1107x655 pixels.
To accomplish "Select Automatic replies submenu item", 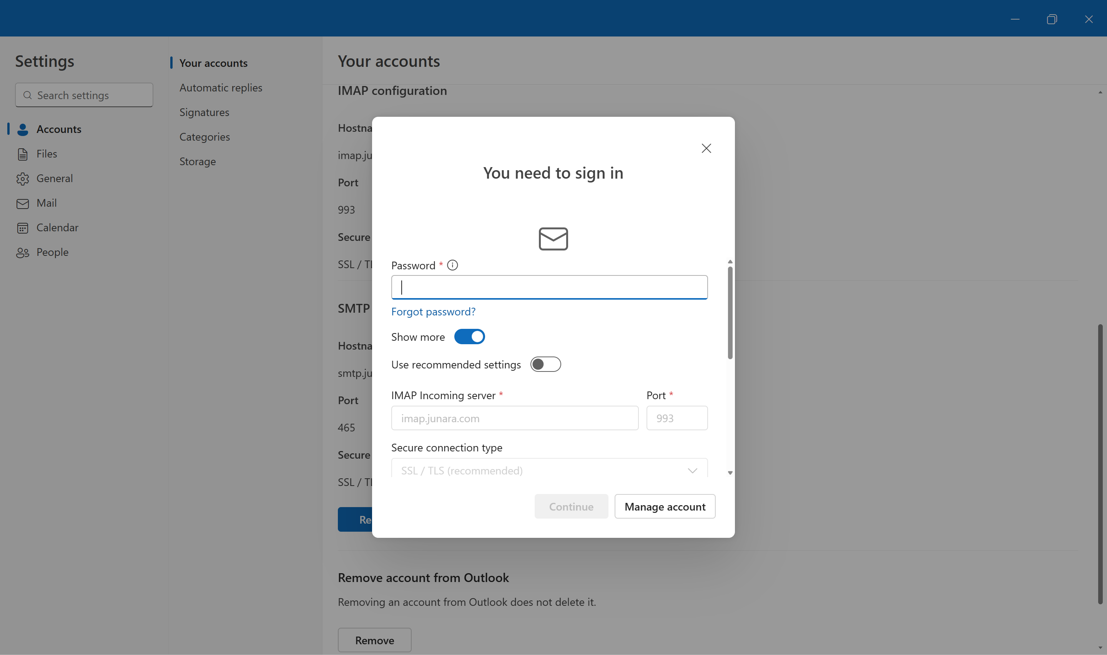I will 221,88.
